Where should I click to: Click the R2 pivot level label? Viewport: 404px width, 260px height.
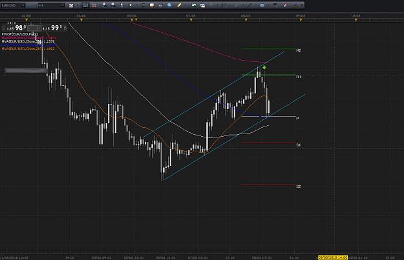pyautogui.click(x=299, y=50)
